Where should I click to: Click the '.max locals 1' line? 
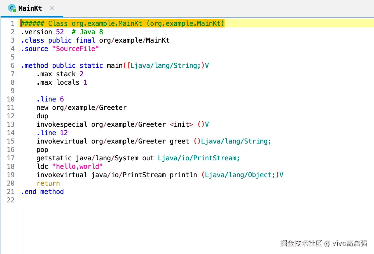pyautogui.click(x=62, y=82)
